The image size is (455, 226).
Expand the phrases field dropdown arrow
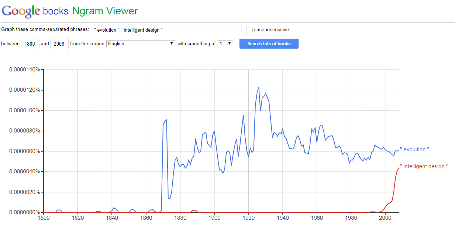[242, 30]
